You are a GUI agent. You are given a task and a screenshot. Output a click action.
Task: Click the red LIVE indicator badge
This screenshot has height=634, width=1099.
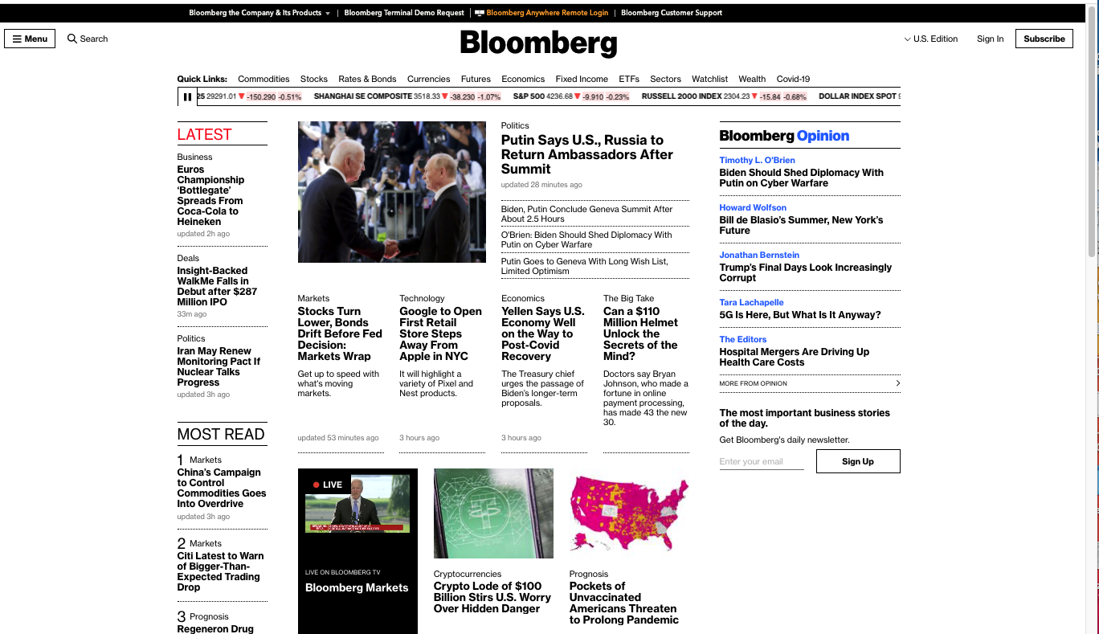point(328,485)
